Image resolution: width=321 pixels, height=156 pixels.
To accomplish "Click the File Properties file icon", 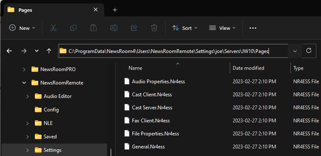I will [127, 133].
